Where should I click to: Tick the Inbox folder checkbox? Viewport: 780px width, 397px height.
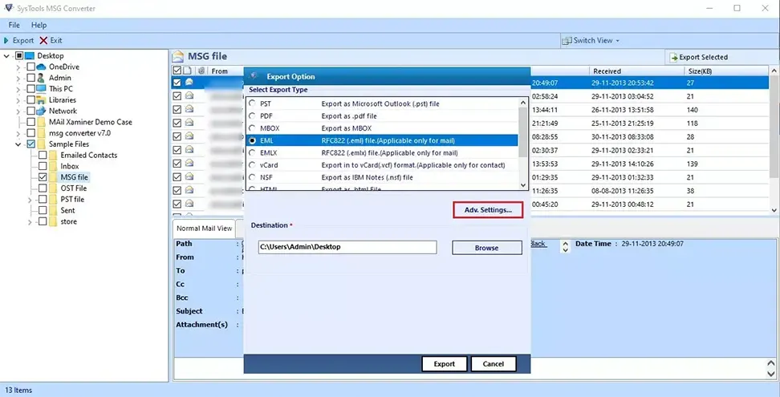[x=43, y=166]
